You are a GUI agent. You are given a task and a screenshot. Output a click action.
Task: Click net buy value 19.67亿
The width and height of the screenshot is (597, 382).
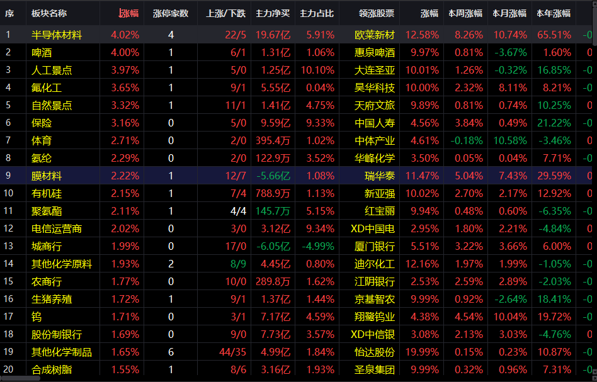[x=273, y=35]
